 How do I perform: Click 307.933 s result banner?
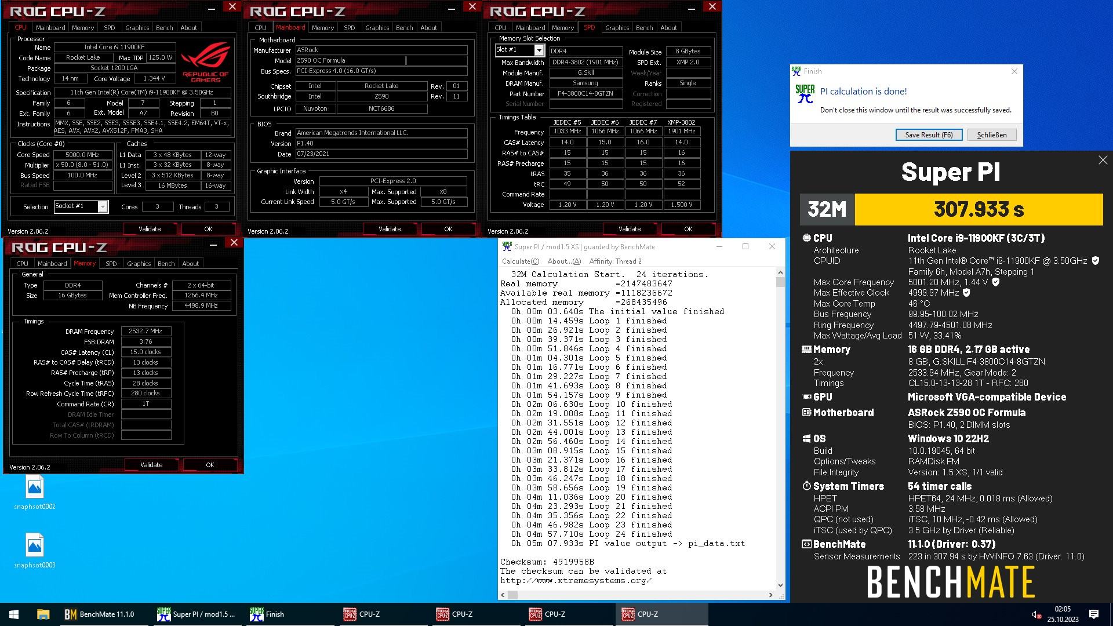979,209
